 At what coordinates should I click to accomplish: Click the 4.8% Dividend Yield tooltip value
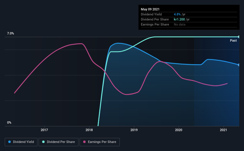point(177,14)
